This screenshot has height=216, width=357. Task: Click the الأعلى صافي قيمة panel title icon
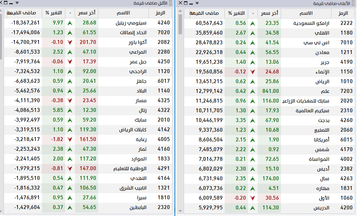click(354, 3)
